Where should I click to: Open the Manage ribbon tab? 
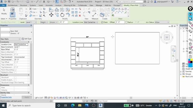pos(99,5)
